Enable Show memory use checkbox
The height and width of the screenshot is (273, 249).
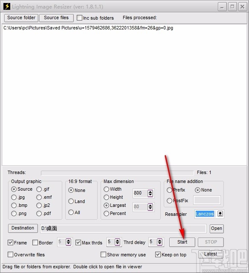103,255
